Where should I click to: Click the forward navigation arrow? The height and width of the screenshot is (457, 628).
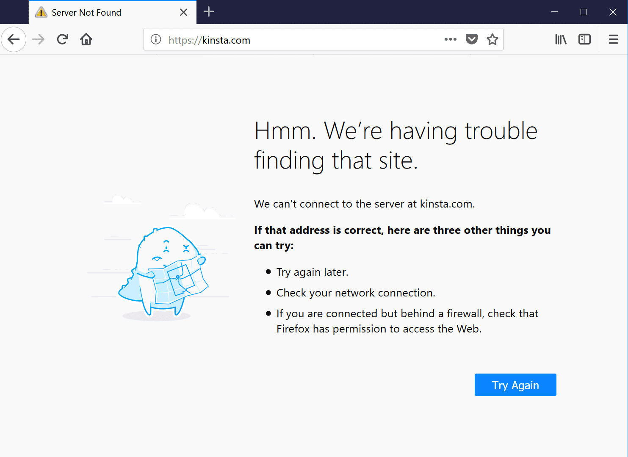tap(38, 39)
